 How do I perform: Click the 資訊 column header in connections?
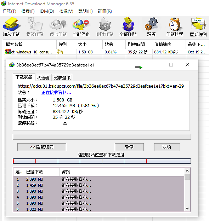click(x=121, y=171)
